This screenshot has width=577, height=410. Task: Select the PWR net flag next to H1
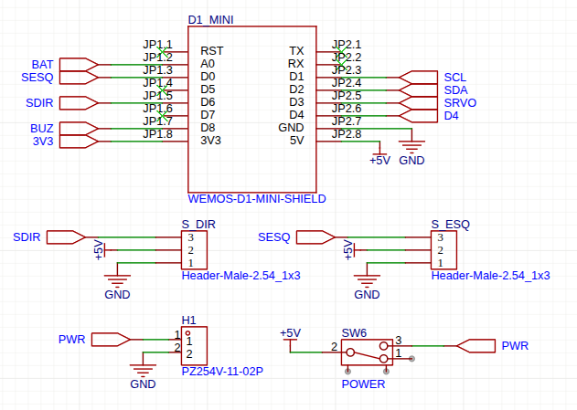click(111, 340)
